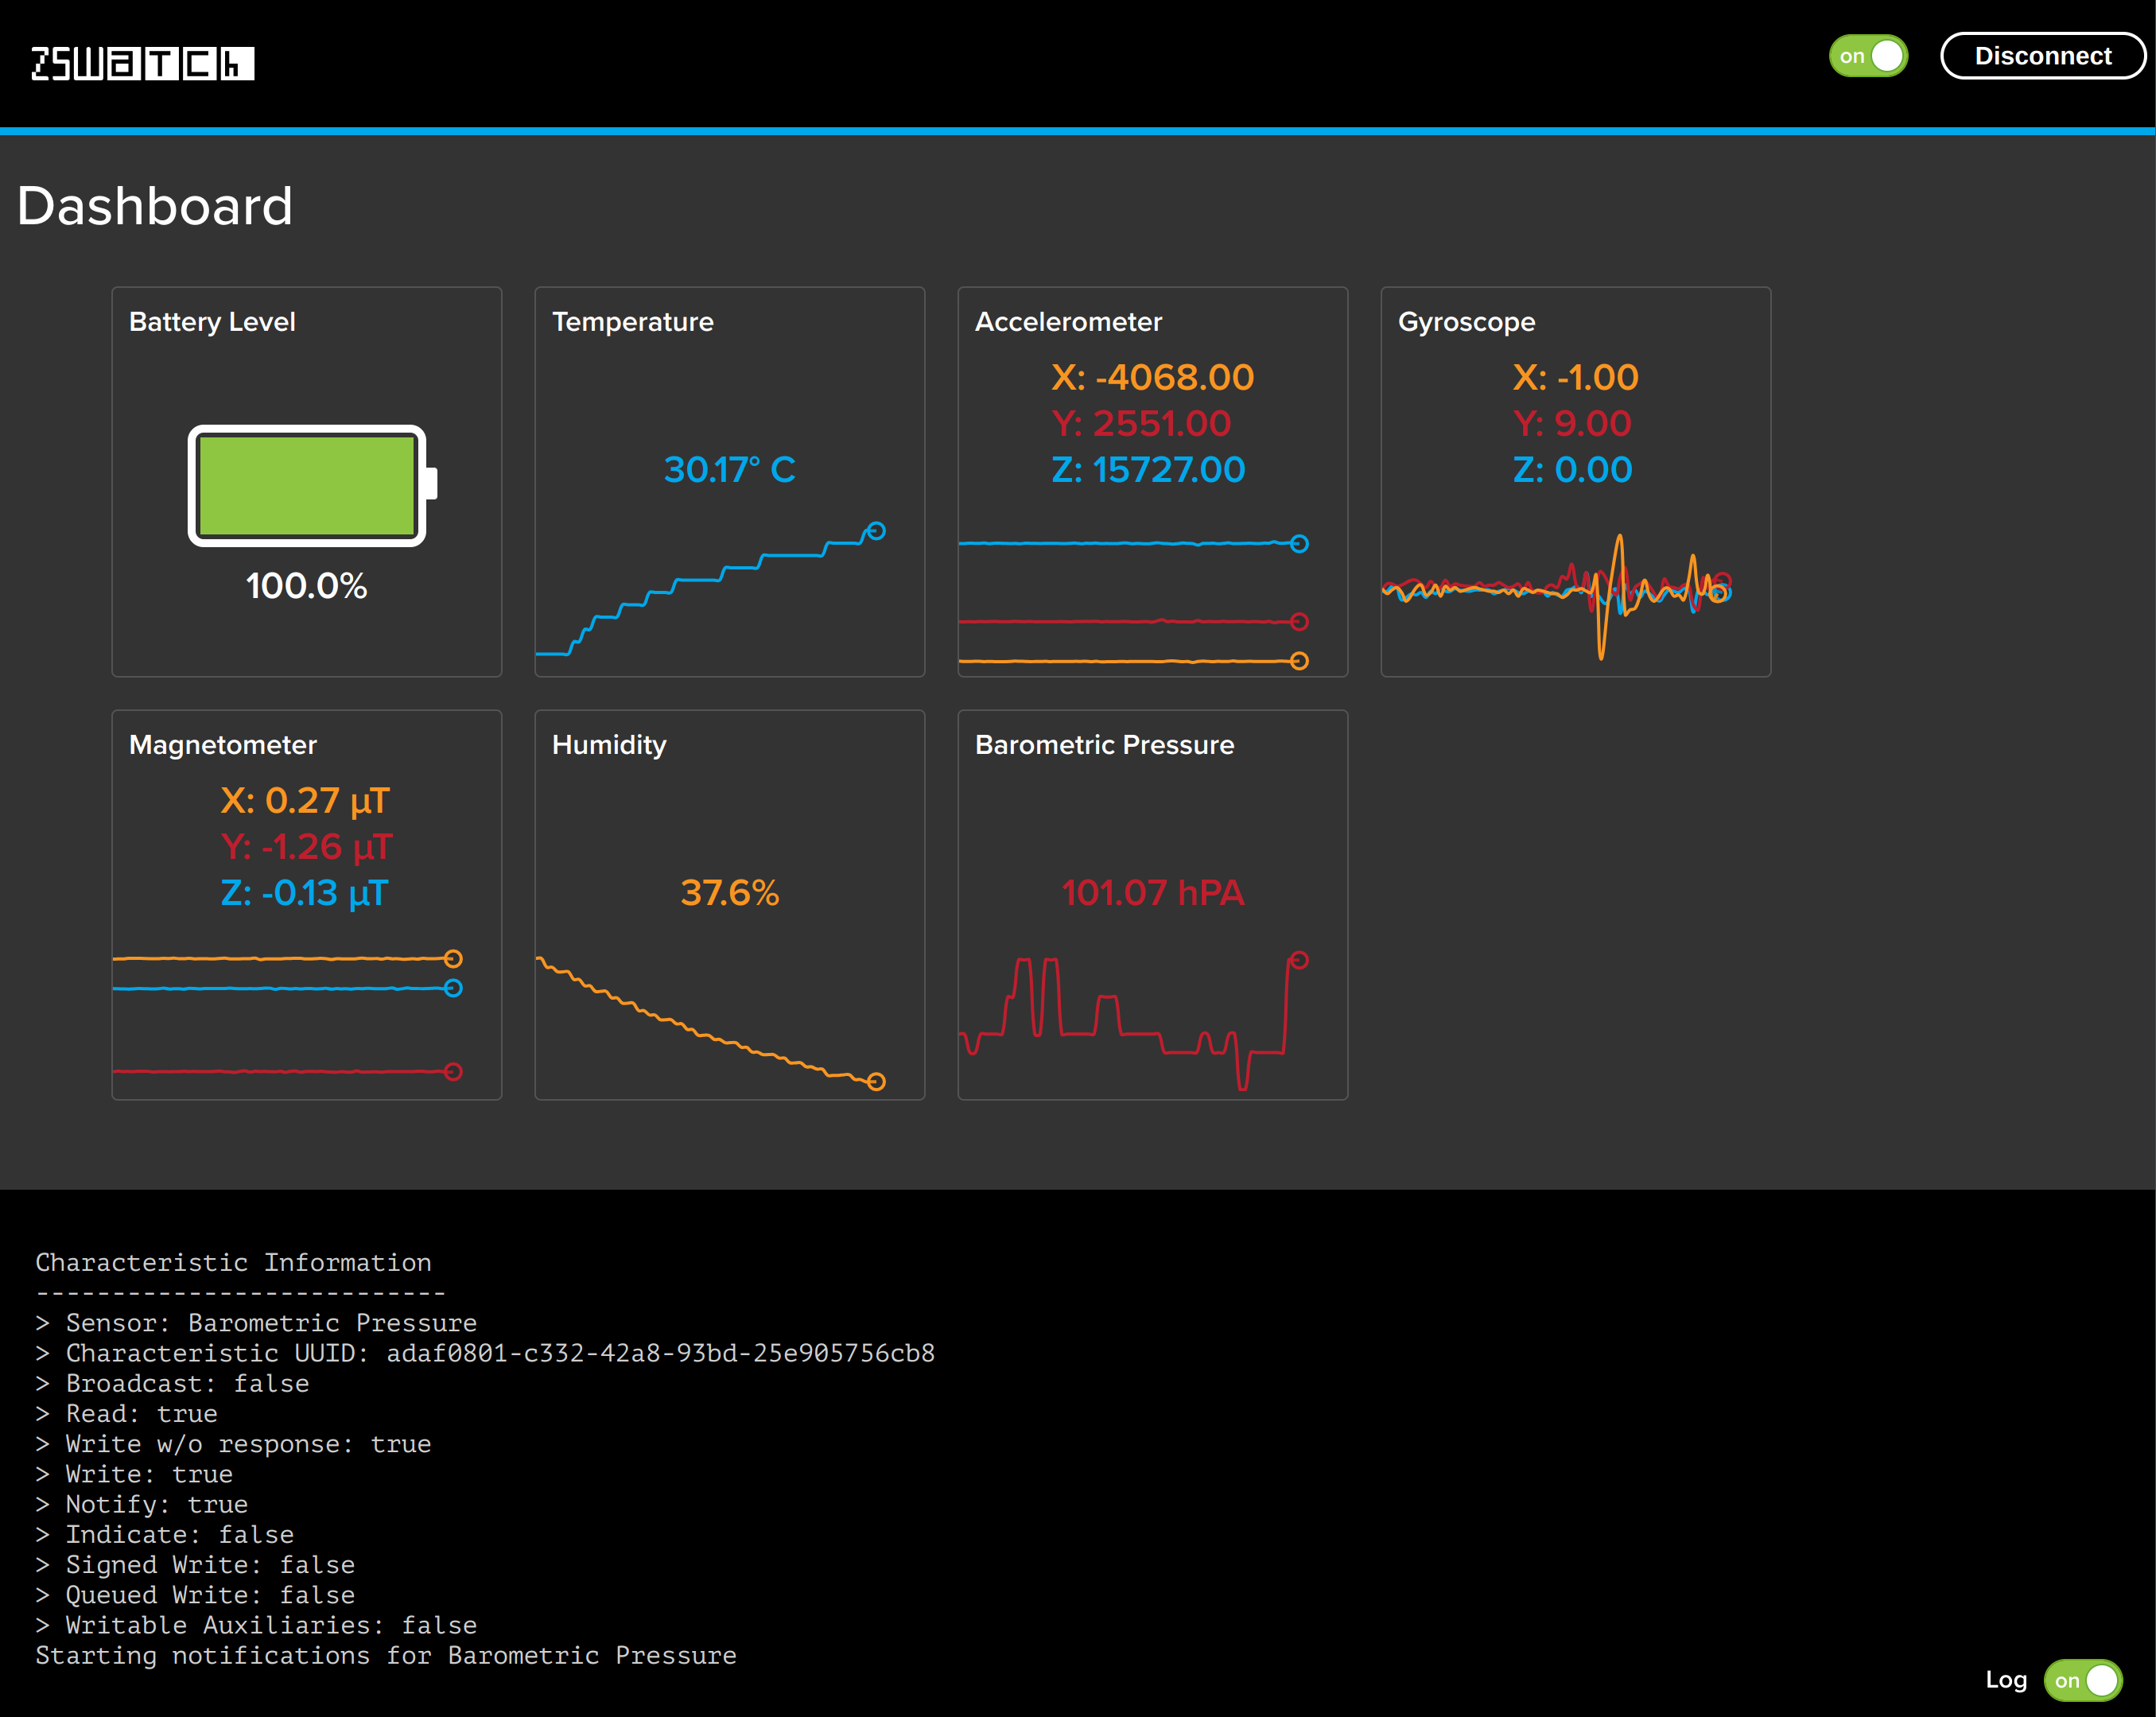Viewport: 2156px width, 1717px height.
Task: Select the Battery Level card title
Action: click(x=212, y=322)
